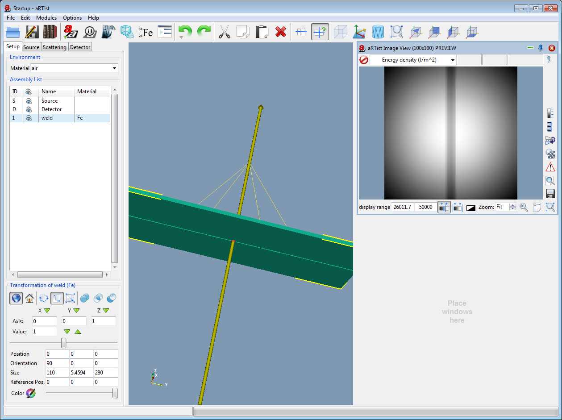Toggle the inverted grayscale black-white icon
The width and height of the screenshot is (562, 420).
tap(470, 208)
